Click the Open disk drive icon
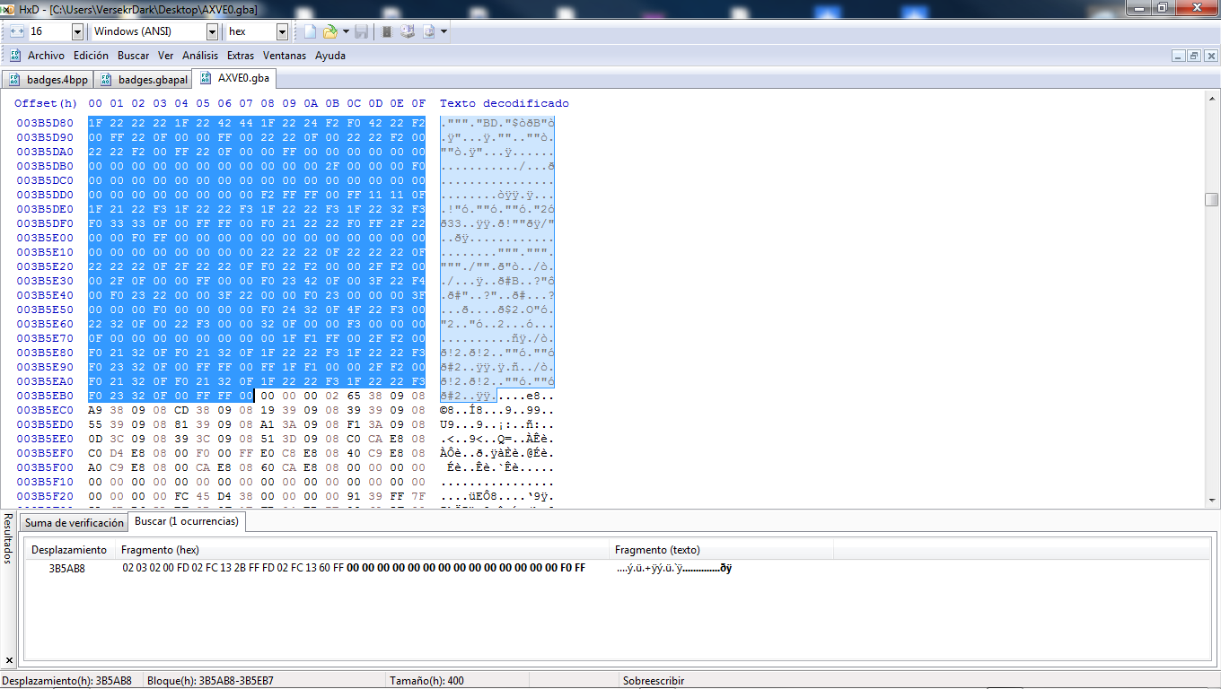Screen dimensions: 1221x689 [408, 31]
